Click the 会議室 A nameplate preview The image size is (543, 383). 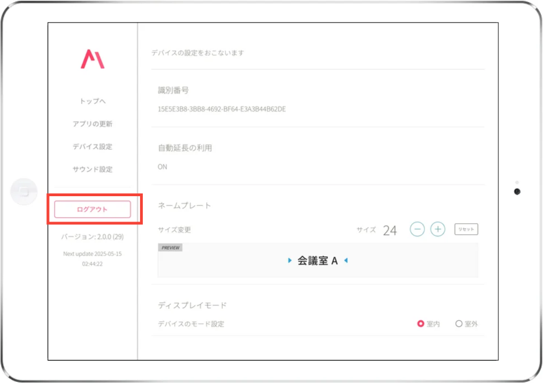[318, 261]
